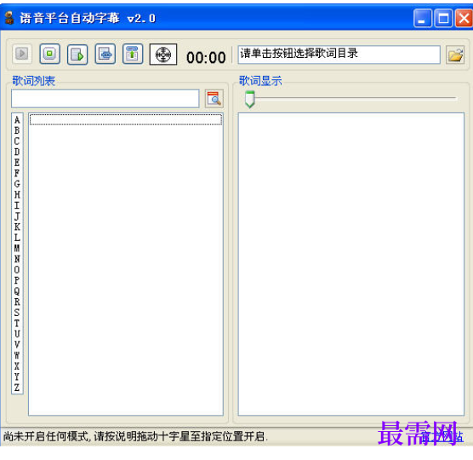
Task: Close the 语音平台自动字幕 window
Action: pyautogui.click(x=464, y=18)
